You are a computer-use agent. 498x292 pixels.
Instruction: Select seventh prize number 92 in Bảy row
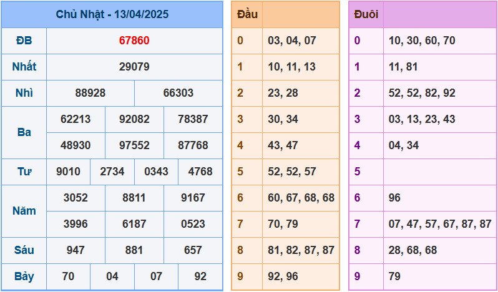pyautogui.click(x=200, y=276)
